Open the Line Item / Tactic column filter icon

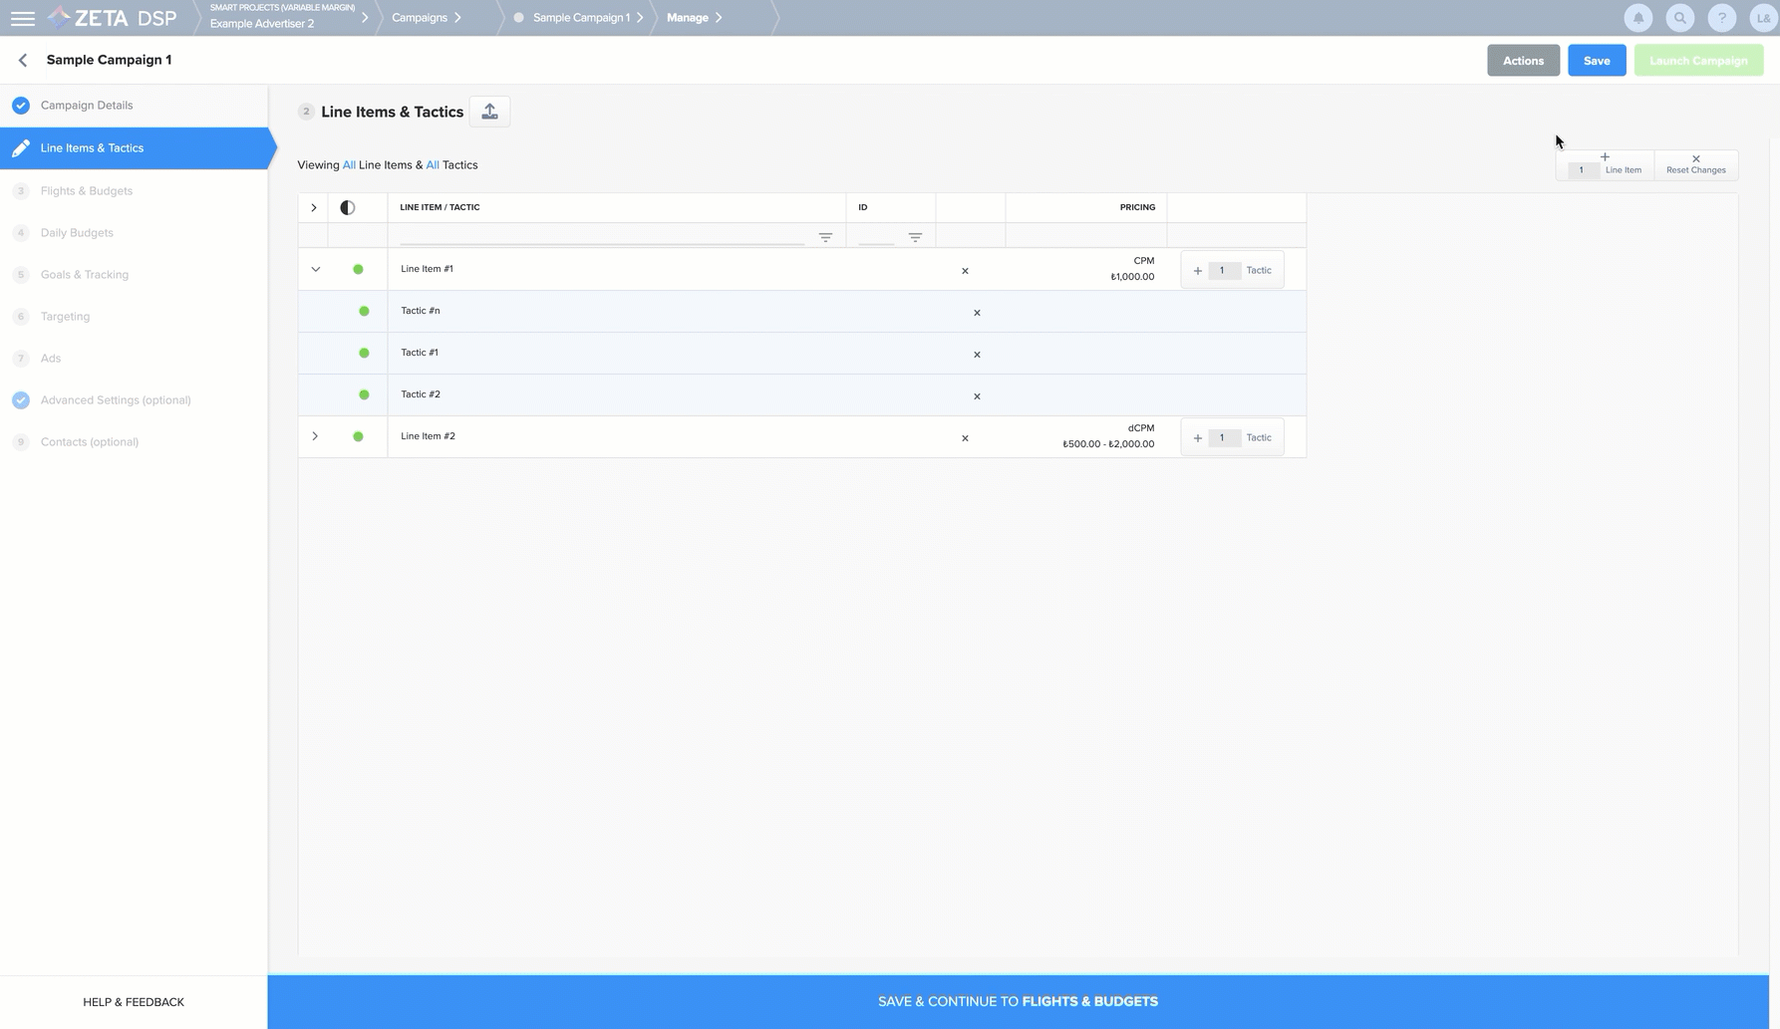pos(825,237)
